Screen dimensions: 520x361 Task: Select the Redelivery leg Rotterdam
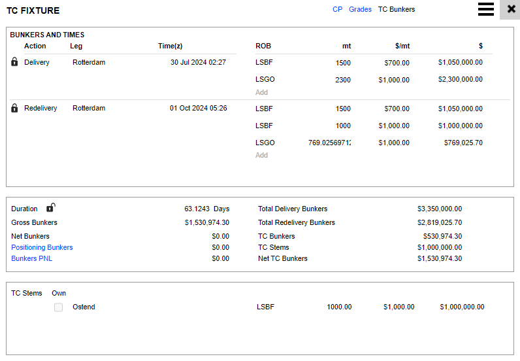tap(89, 108)
